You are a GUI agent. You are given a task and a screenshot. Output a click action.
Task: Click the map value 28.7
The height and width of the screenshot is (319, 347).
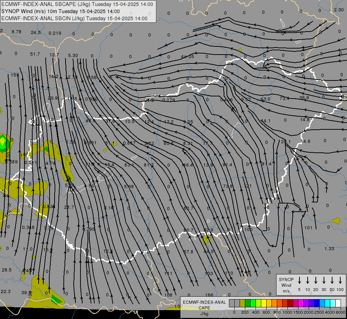point(69,207)
